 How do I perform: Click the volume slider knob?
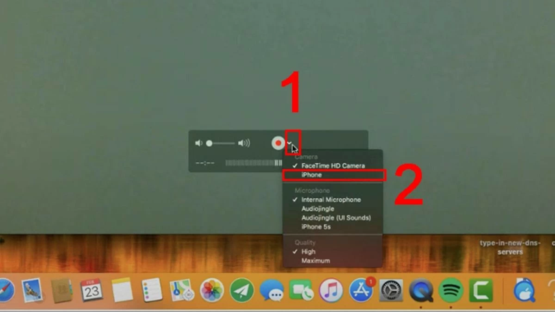coord(209,143)
